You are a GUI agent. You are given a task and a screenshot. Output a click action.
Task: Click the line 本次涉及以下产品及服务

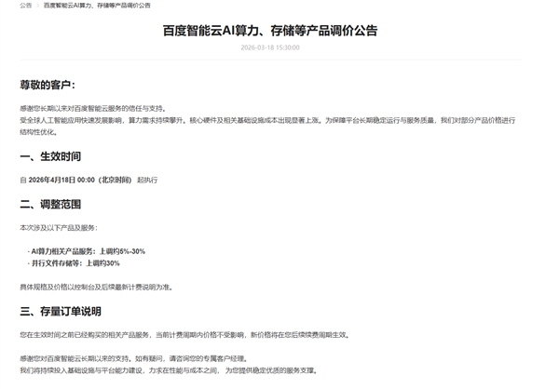click(58, 227)
